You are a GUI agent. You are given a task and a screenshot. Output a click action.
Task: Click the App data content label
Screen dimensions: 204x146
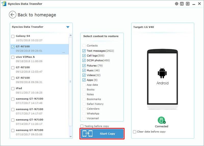click(x=92, y=85)
